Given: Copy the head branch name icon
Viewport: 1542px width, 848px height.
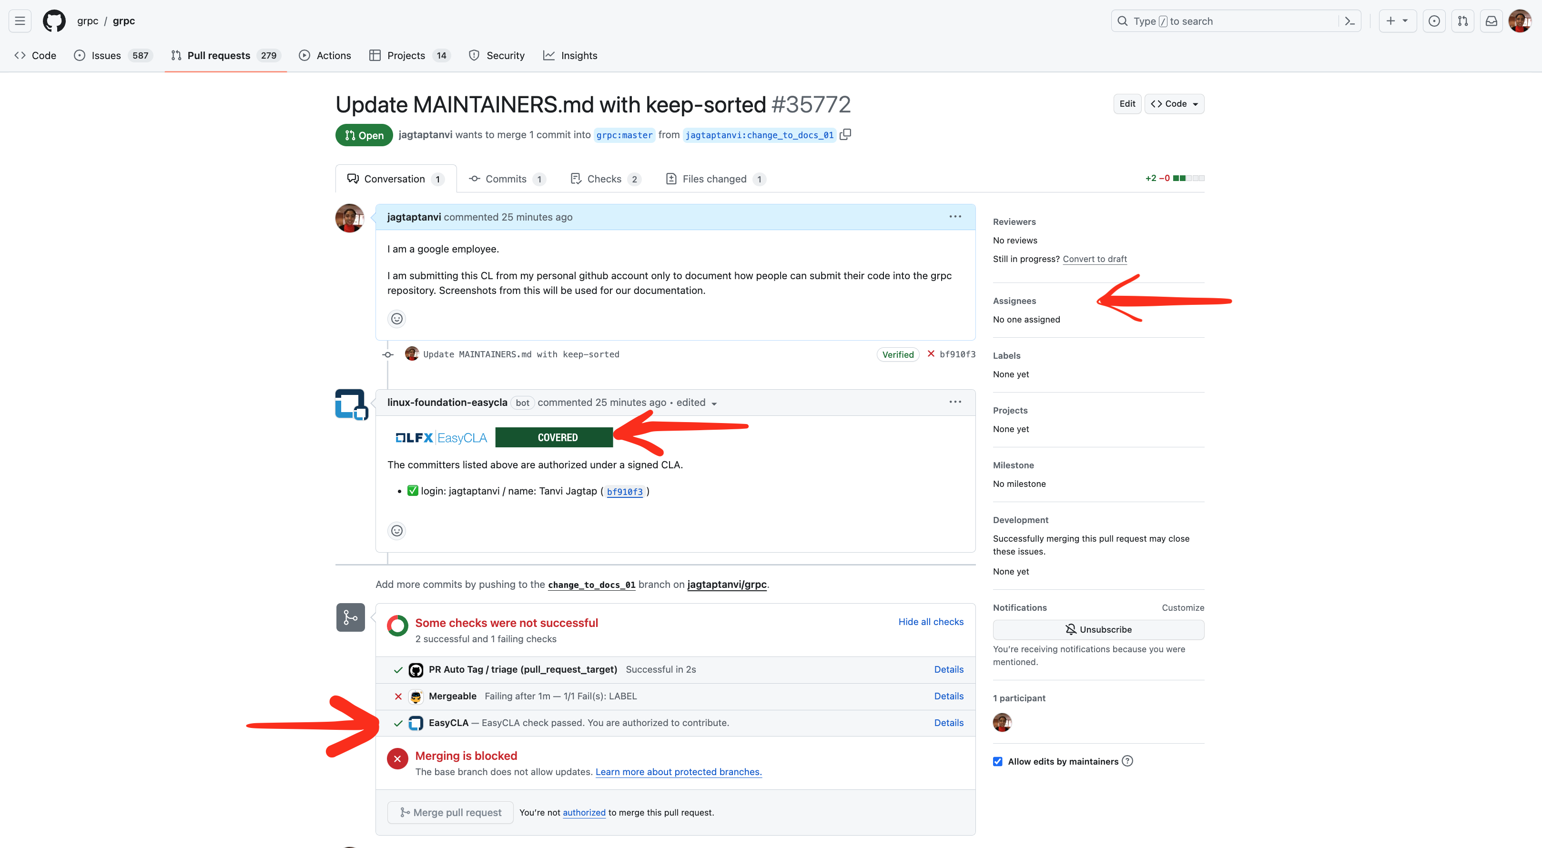Looking at the screenshot, I should [845, 135].
